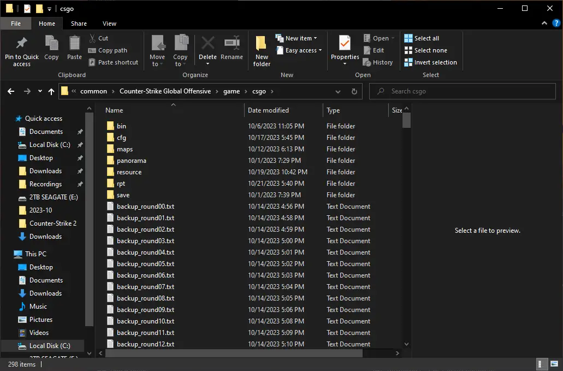Viewport: 563px width, 371px height.
Task: Sort by Type column header
Action: pos(355,110)
